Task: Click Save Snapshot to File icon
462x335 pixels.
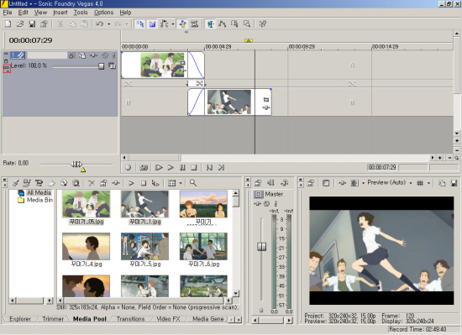Action: (454, 183)
